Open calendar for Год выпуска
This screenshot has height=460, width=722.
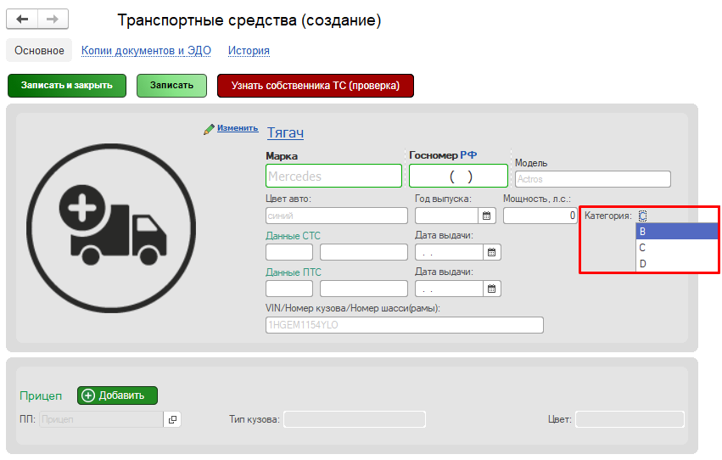pyautogui.click(x=487, y=216)
